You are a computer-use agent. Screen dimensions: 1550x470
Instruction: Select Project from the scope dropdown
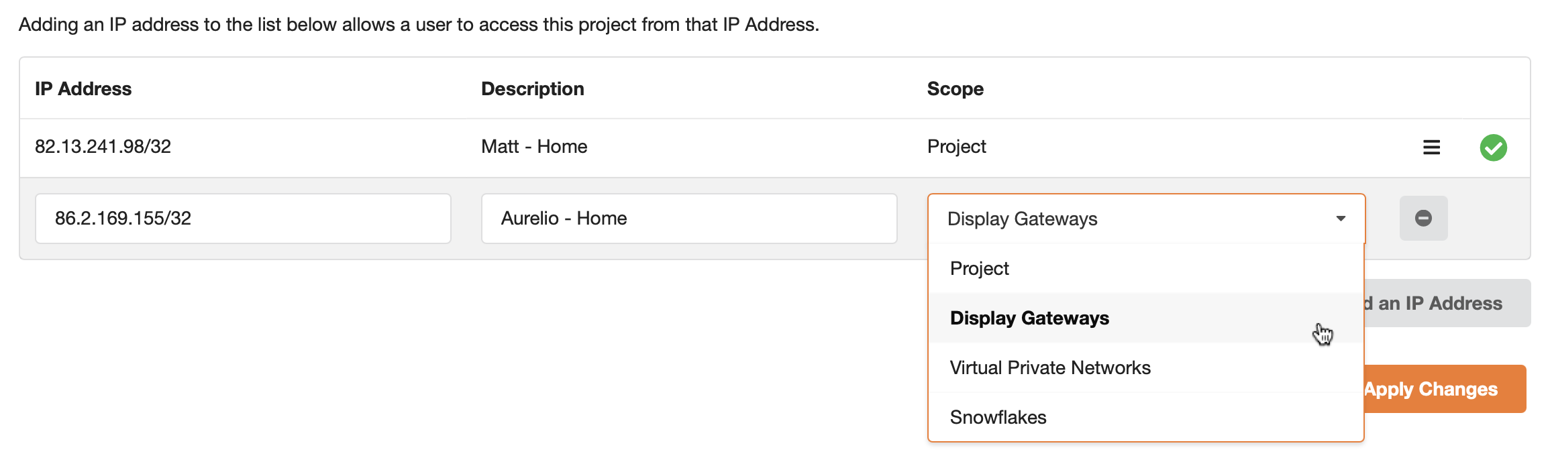point(979,268)
